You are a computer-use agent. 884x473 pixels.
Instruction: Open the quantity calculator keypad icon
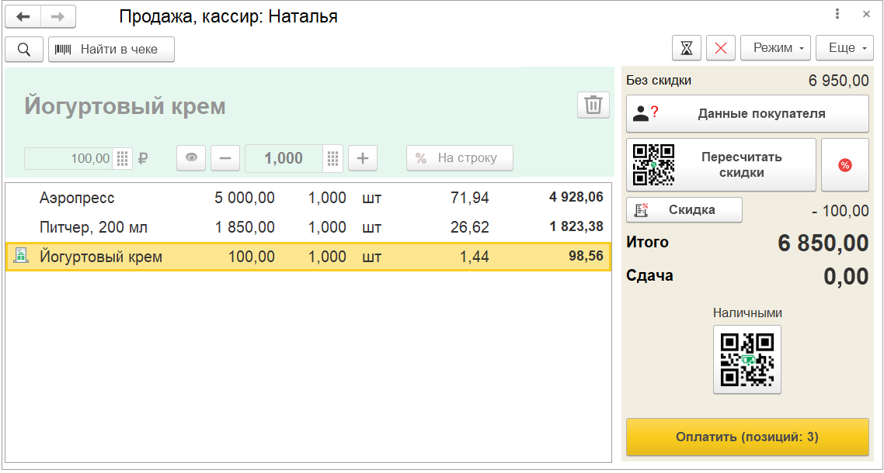coord(333,158)
